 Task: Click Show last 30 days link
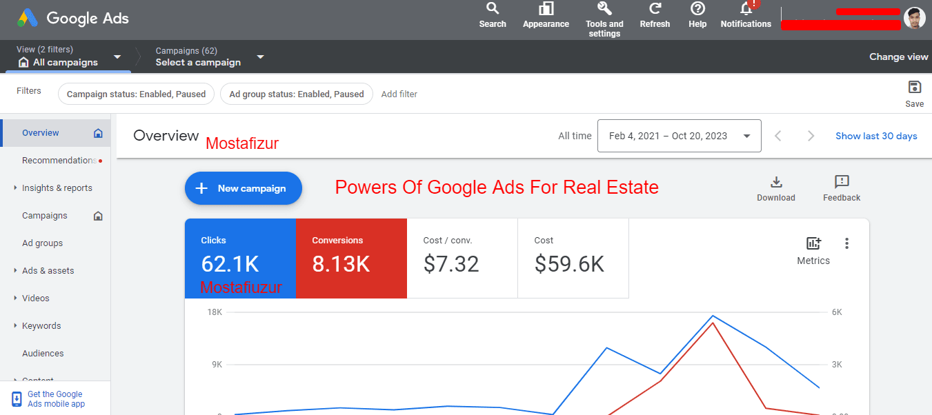[876, 136]
